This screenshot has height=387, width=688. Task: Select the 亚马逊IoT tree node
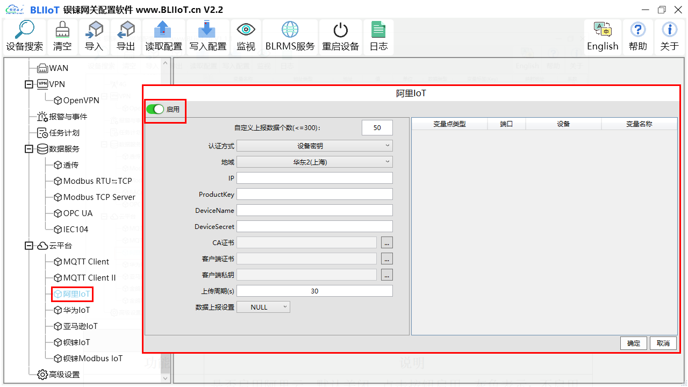pyautogui.click(x=76, y=326)
